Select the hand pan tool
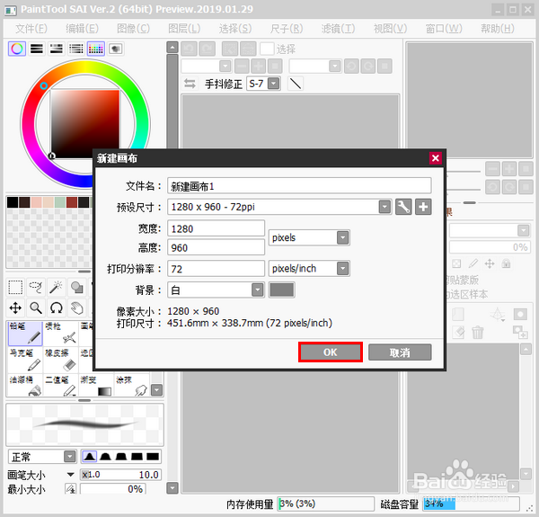Image resolution: width=539 pixels, height=517 pixels. click(76, 308)
